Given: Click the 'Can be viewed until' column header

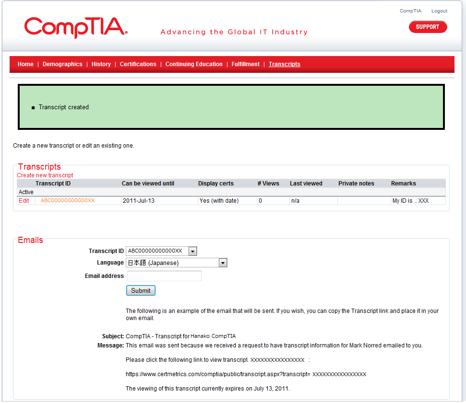Looking at the screenshot, I should pyautogui.click(x=148, y=184).
